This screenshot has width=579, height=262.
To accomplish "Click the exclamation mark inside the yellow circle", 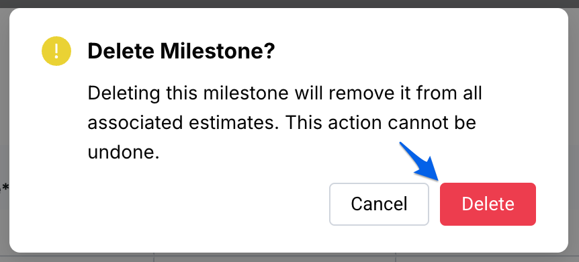I will [x=56, y=51].
